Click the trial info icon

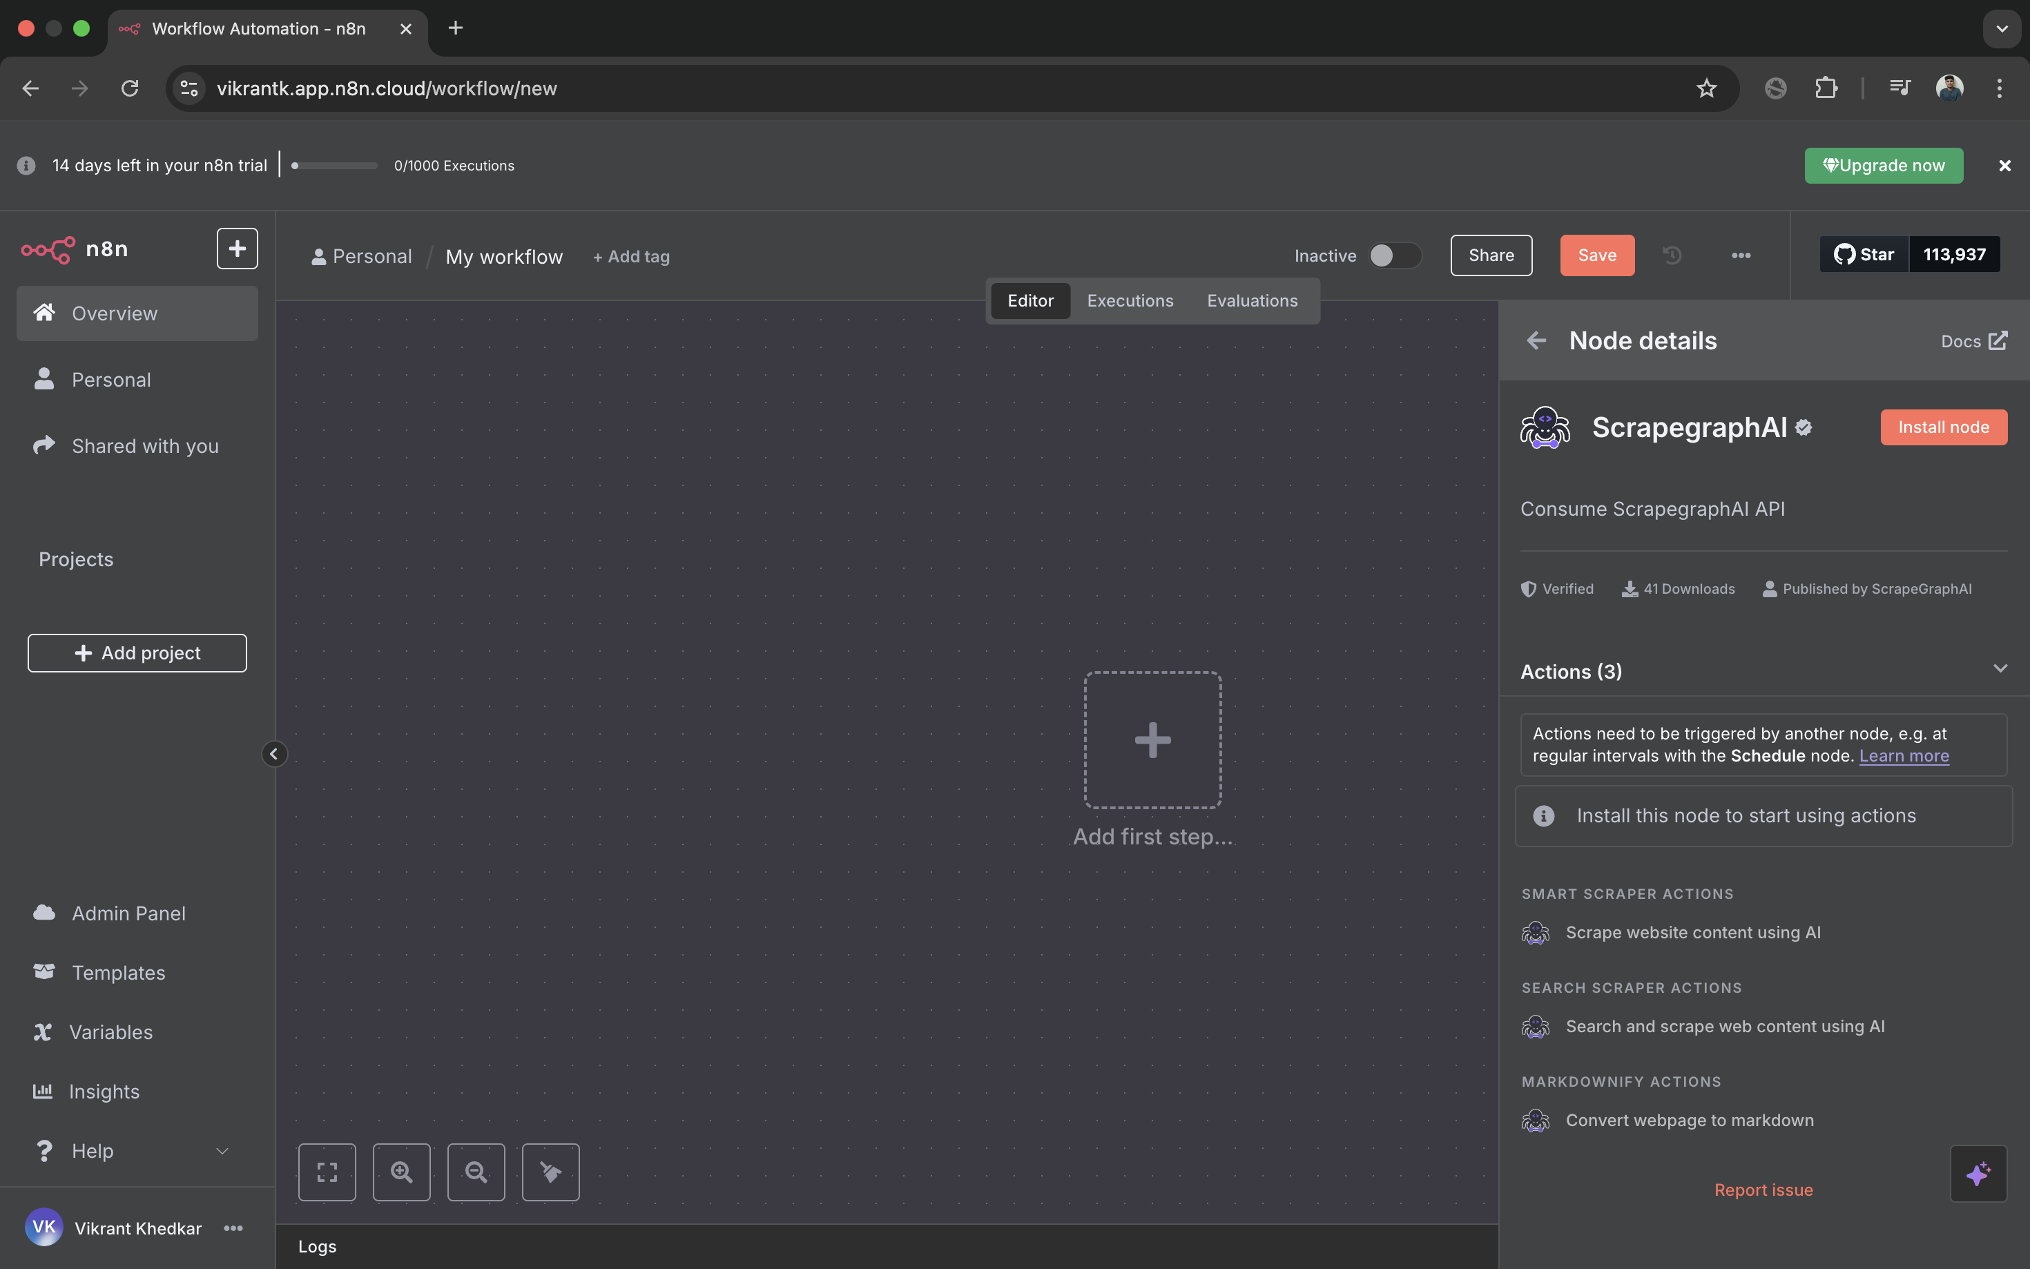click(x=26, y=165)
